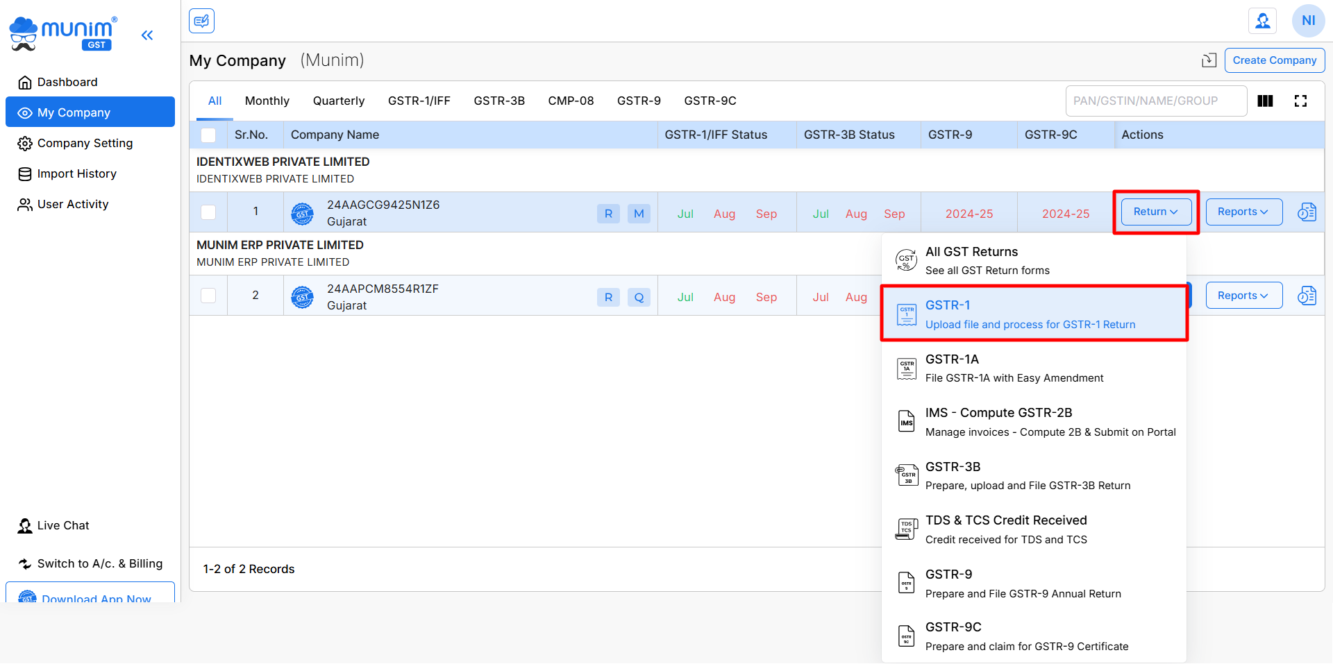
Task: Switch to the CMP-08 tab
Action: [571, 101]
